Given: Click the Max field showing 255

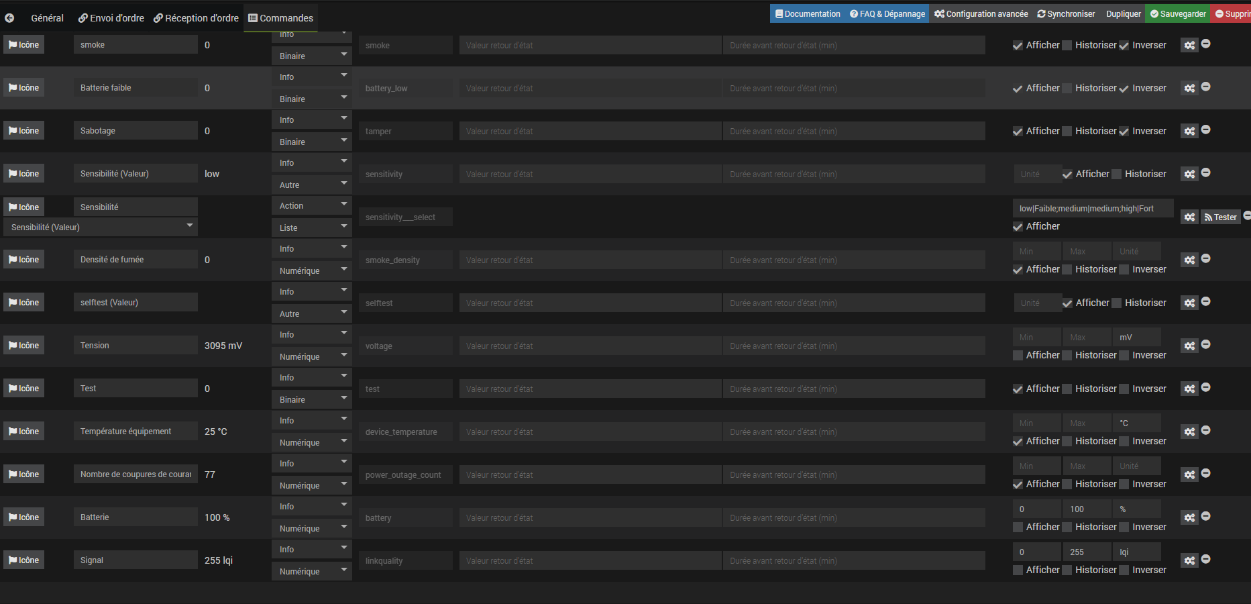Looking at the screenshot, I should tap(1087, 552).
